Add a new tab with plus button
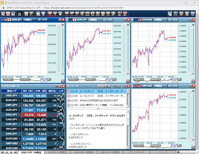This screenshot has width=199, height=154. [178, 152]
